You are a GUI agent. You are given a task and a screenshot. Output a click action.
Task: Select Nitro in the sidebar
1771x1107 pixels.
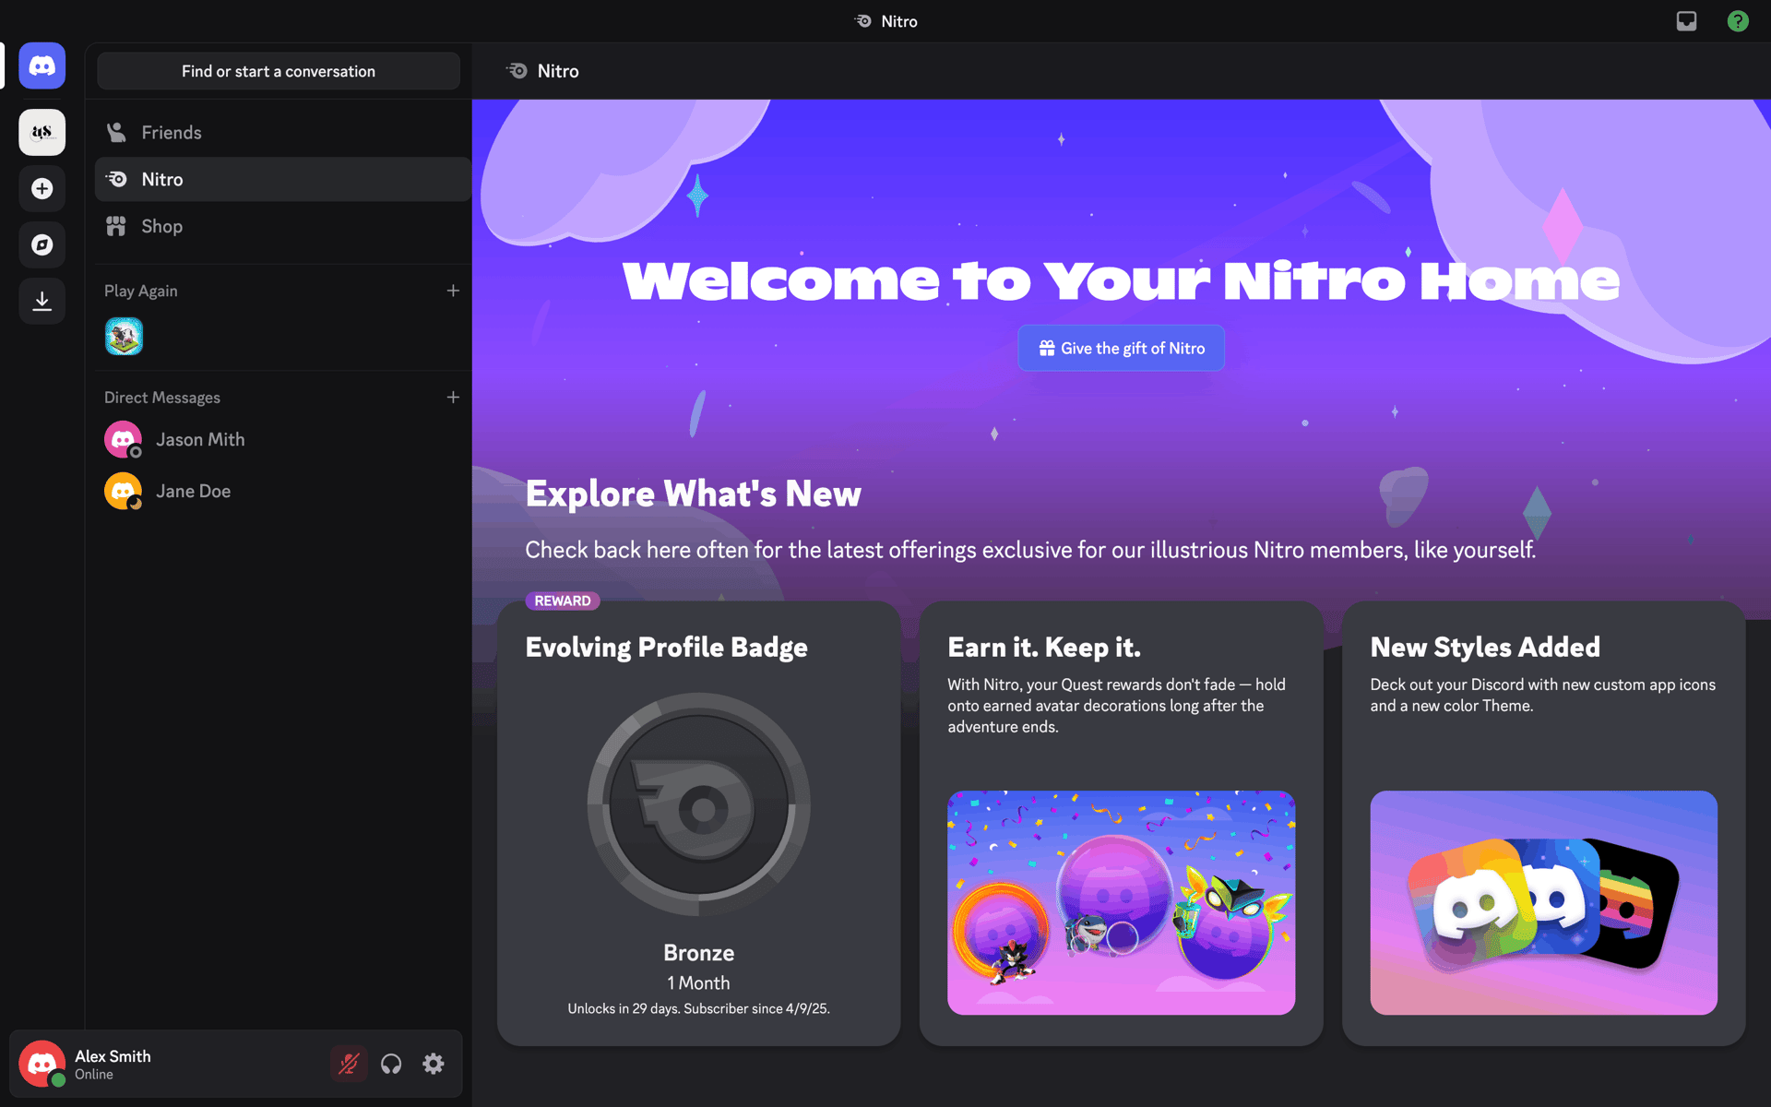coord(282,179)
